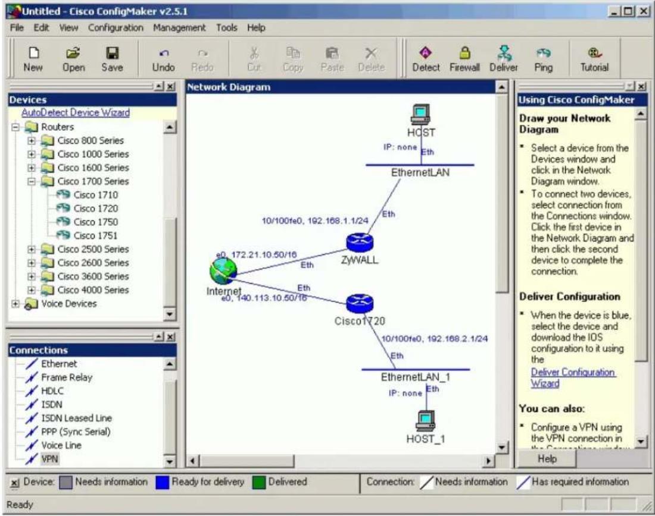Open the Configuration menu
Viewport: 655px width, 516px height.
pos(116,27)
